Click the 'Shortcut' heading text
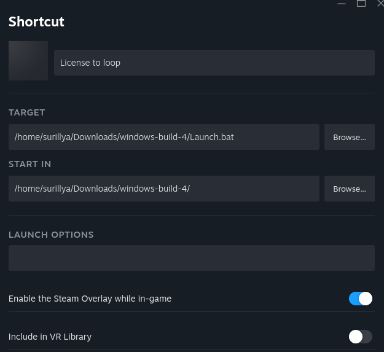Screen dimensions: 384x352 point(36,22)
